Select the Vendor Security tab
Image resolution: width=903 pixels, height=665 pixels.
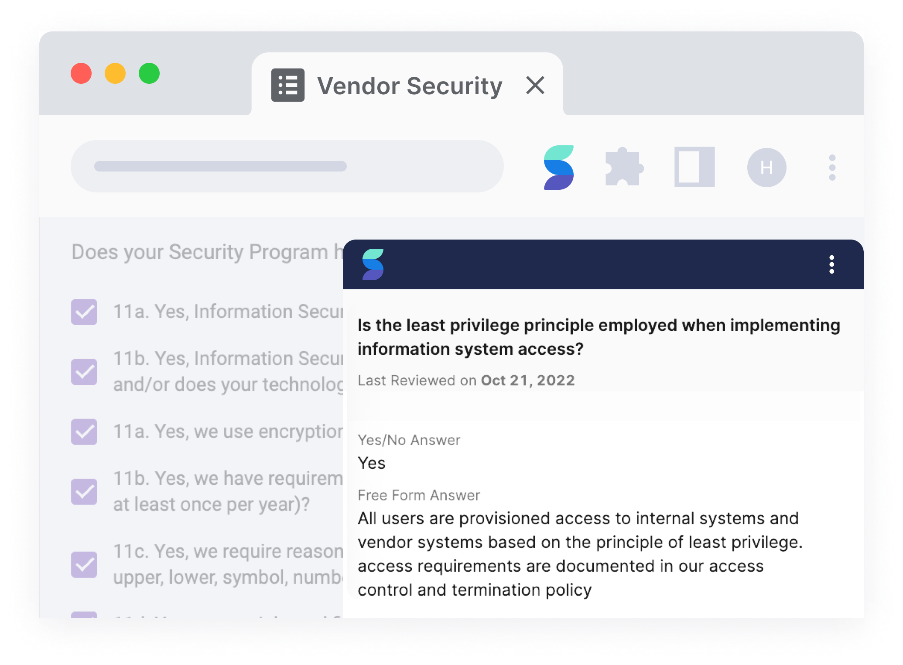tap(409, 86)
